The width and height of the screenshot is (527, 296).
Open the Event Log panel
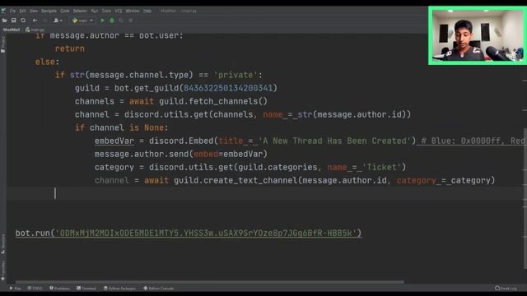coord(506,289)
